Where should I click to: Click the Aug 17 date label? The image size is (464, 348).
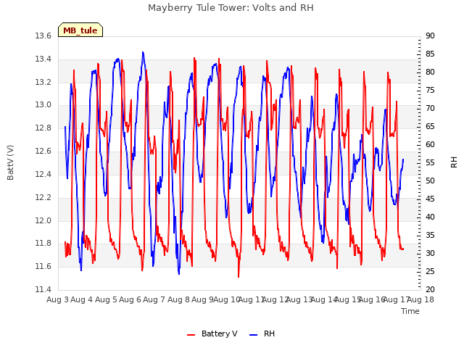pos(397,299)
